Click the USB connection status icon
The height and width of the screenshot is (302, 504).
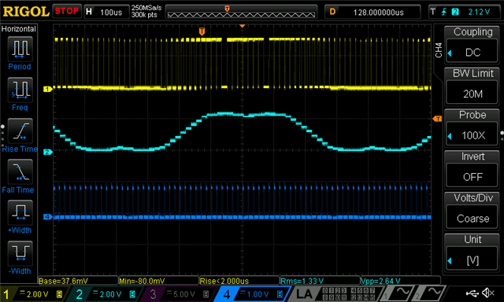[x=472, y=293]
